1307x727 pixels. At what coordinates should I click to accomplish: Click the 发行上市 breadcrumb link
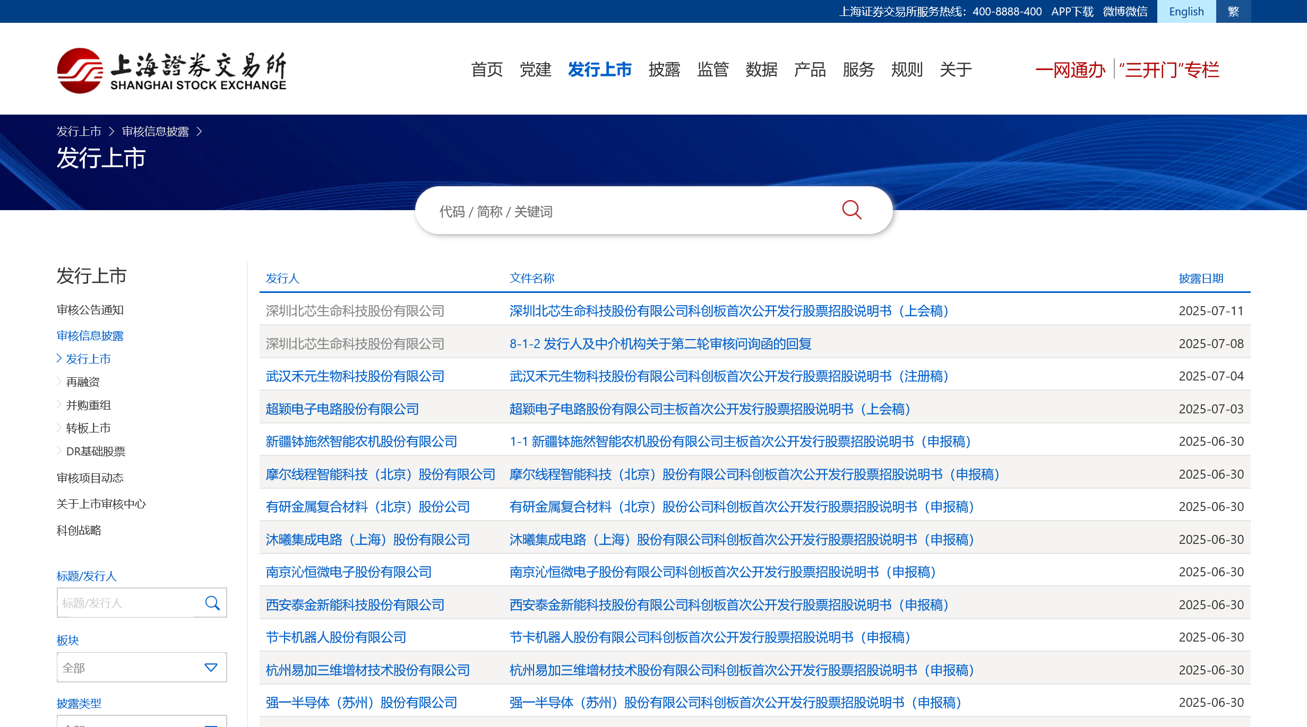click(79, 132)
